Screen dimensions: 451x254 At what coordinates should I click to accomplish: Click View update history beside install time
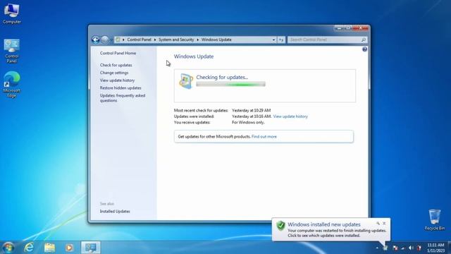290,116
